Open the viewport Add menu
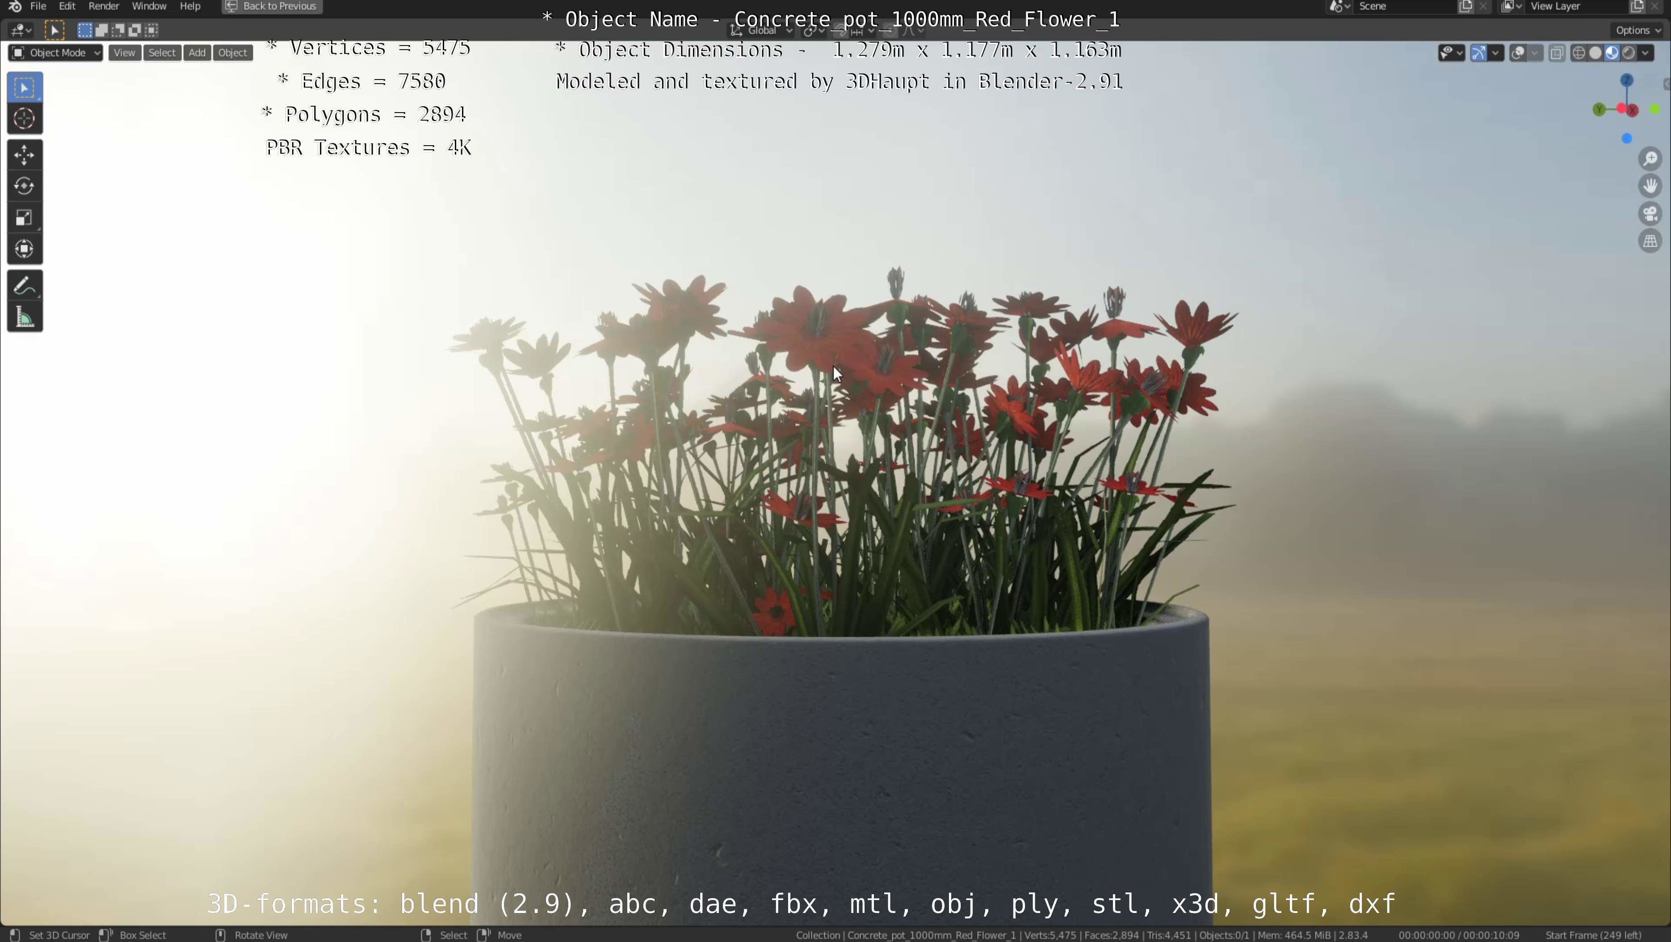Screen dimensions: 1671x942 [x=197, y=53]
